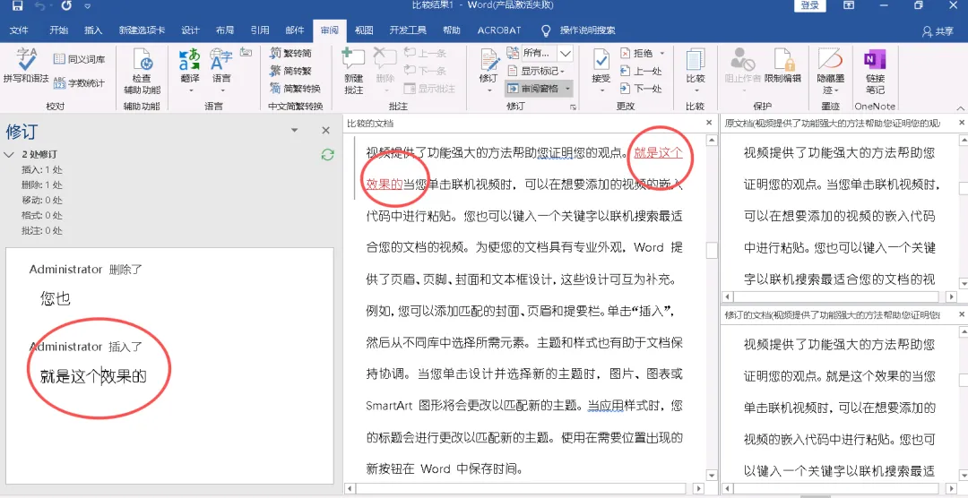Image resolution: width=968 pixels, height=498 pixels.
Task: Switch to the 视图 tab
Action: (x=364, y=30)
